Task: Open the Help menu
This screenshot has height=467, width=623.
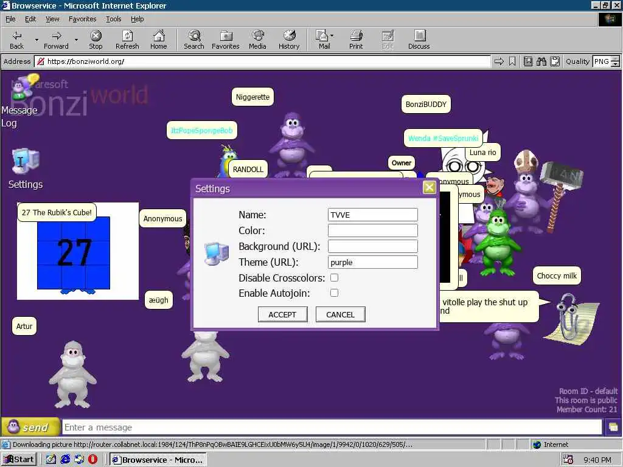Action: click(137, 19)
